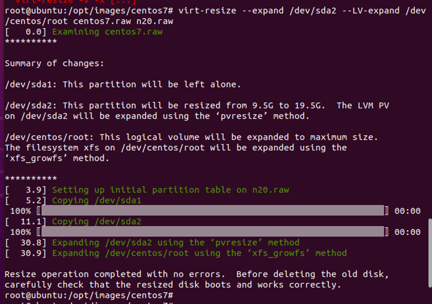The width and height of the screenshot is (432, 304).
Task: Click the '/dev/sda1: This partition will be left alone' line
Action: pos(123,84)
